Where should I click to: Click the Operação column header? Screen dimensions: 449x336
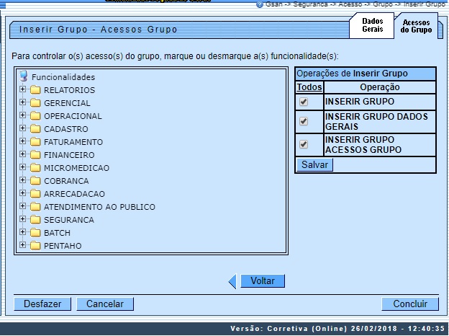click(380, 87)
